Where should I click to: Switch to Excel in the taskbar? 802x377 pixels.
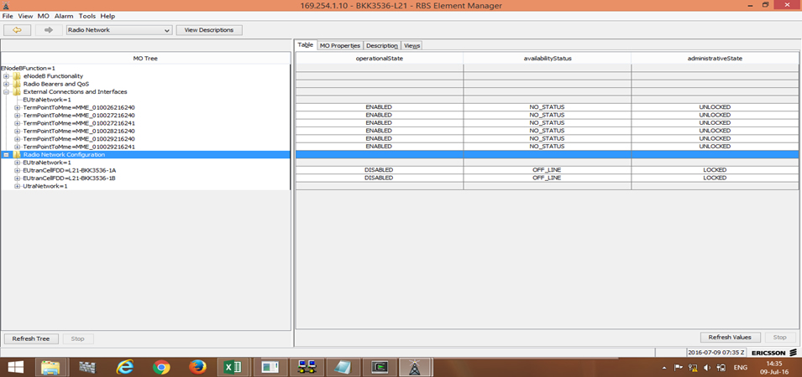[x=233, y=367]
